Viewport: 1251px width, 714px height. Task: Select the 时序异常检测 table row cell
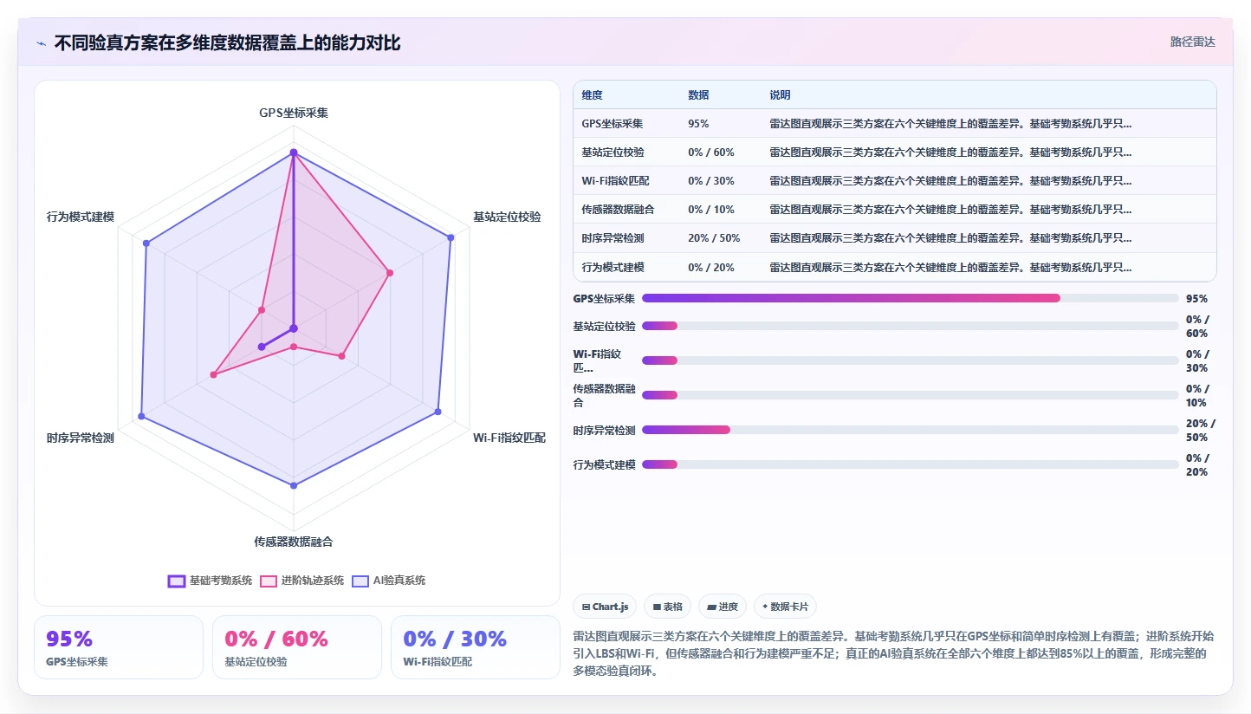pos(613,238)
